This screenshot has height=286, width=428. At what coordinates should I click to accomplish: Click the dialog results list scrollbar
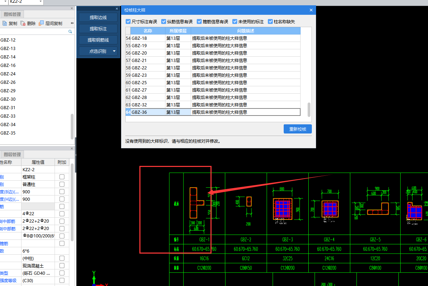click(x=309, y=110)
